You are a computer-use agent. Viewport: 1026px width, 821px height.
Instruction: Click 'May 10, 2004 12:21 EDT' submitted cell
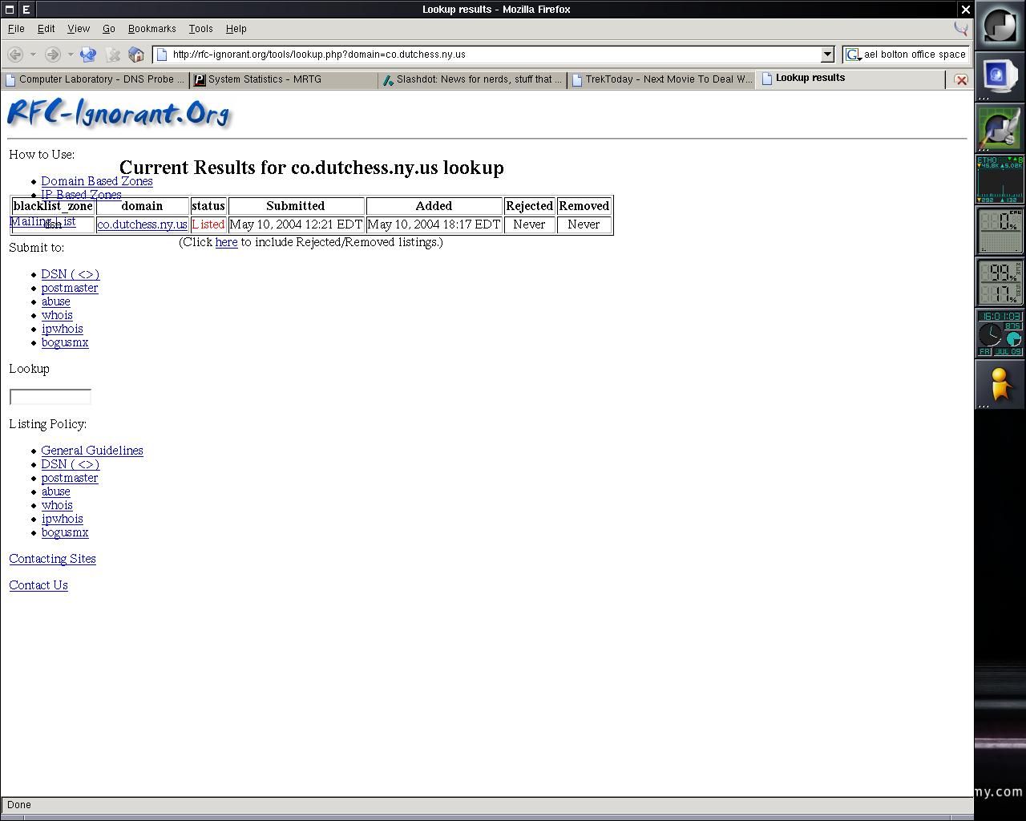click(296, 224)
